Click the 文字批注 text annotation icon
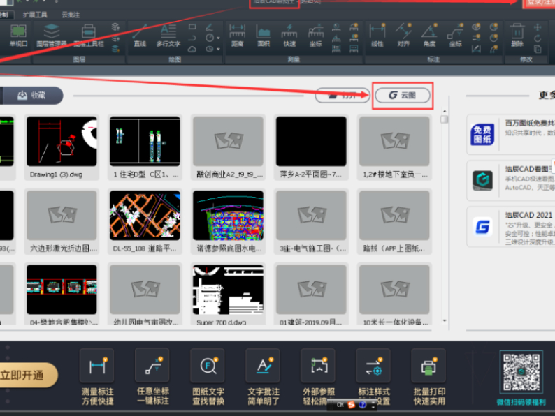The height and width of the screenshot is (416, 555). tap(263, 366)
